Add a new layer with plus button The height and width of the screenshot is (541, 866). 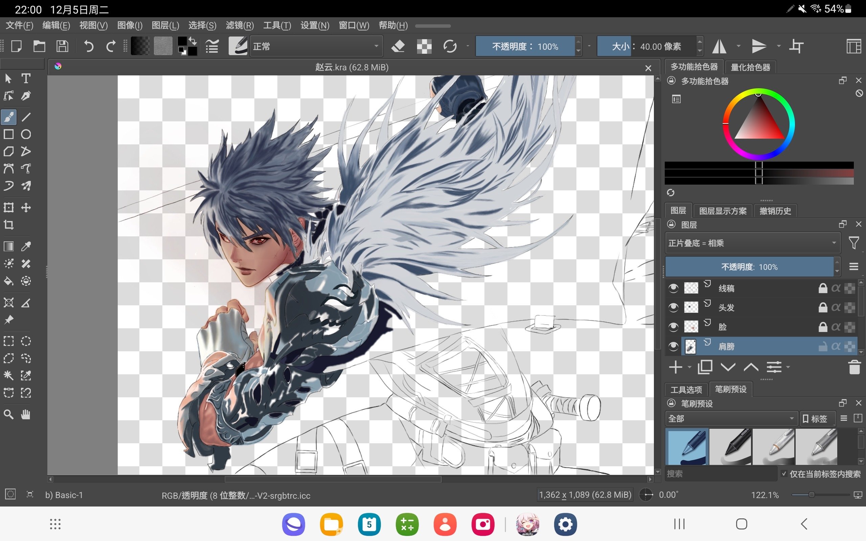point(675,367)
